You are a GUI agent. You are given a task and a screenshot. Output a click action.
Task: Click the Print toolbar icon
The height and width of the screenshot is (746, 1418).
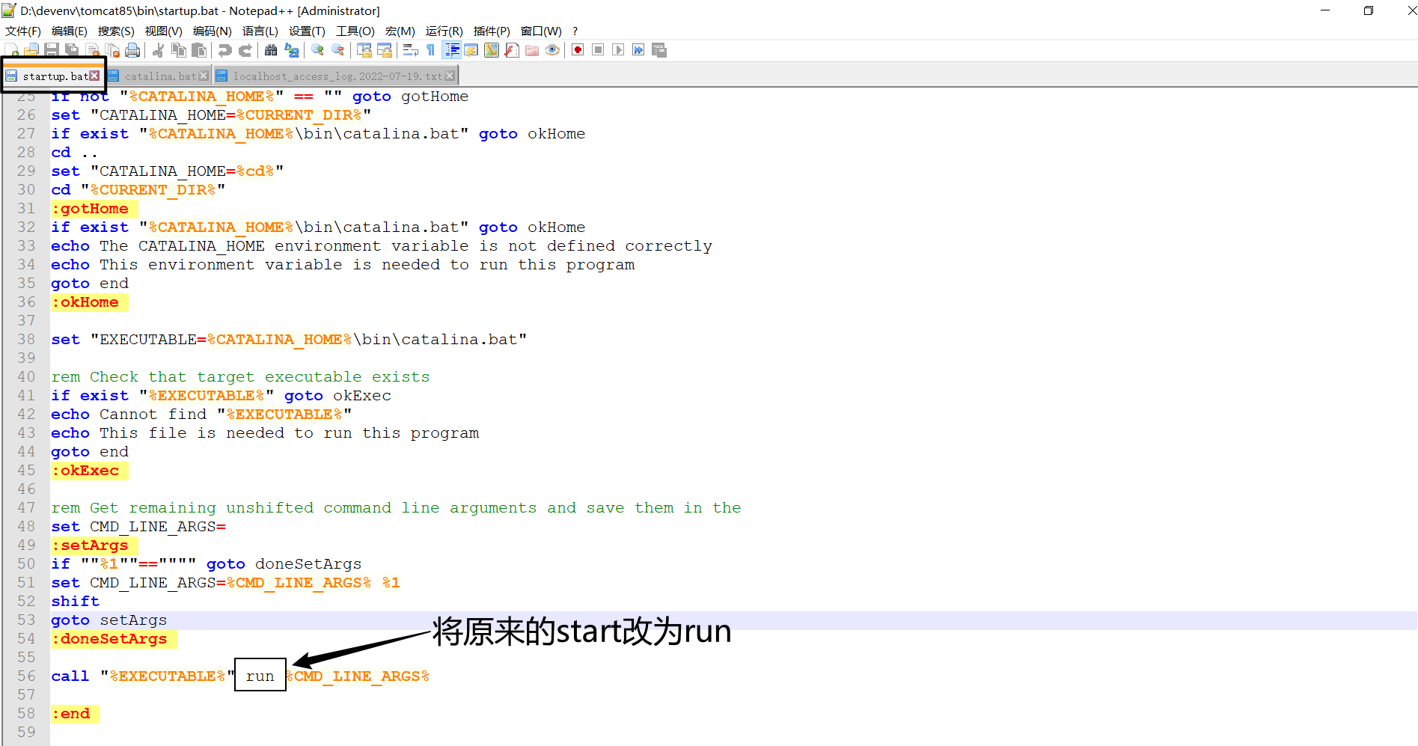(132, 50)
